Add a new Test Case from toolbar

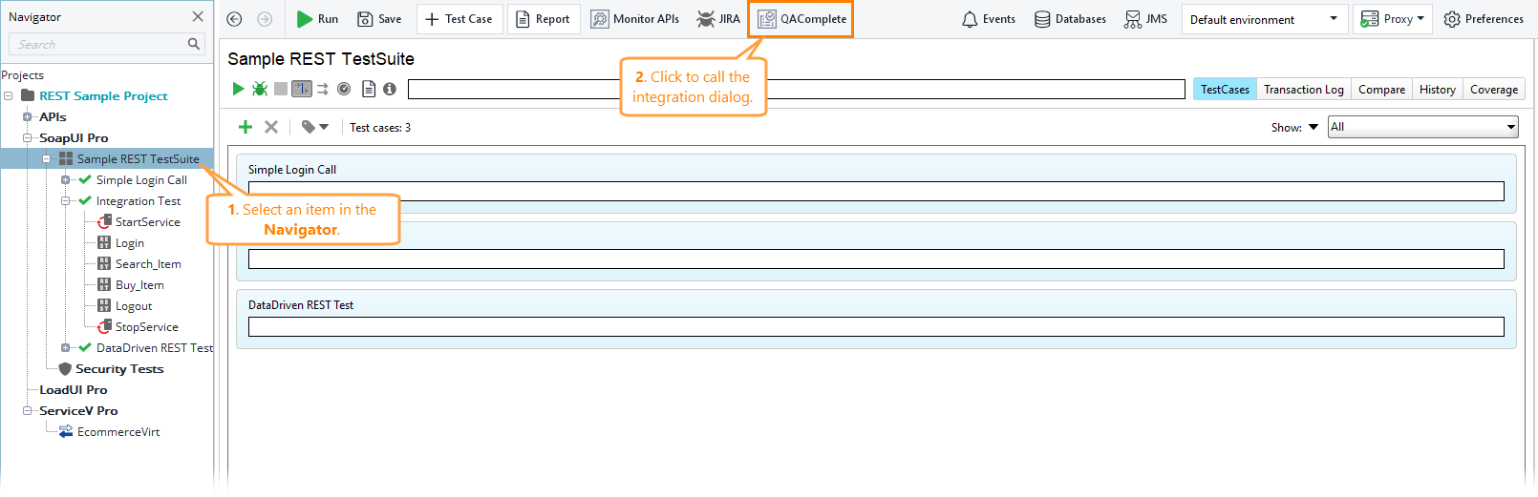459,19
